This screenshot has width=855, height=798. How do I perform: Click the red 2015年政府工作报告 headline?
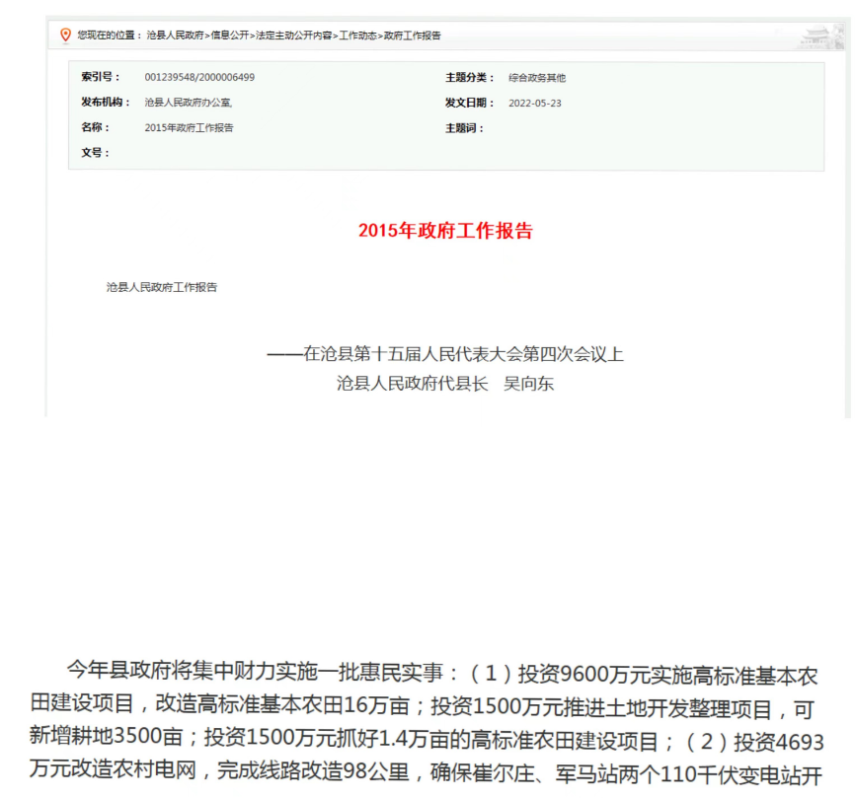(x=445, y=231)
